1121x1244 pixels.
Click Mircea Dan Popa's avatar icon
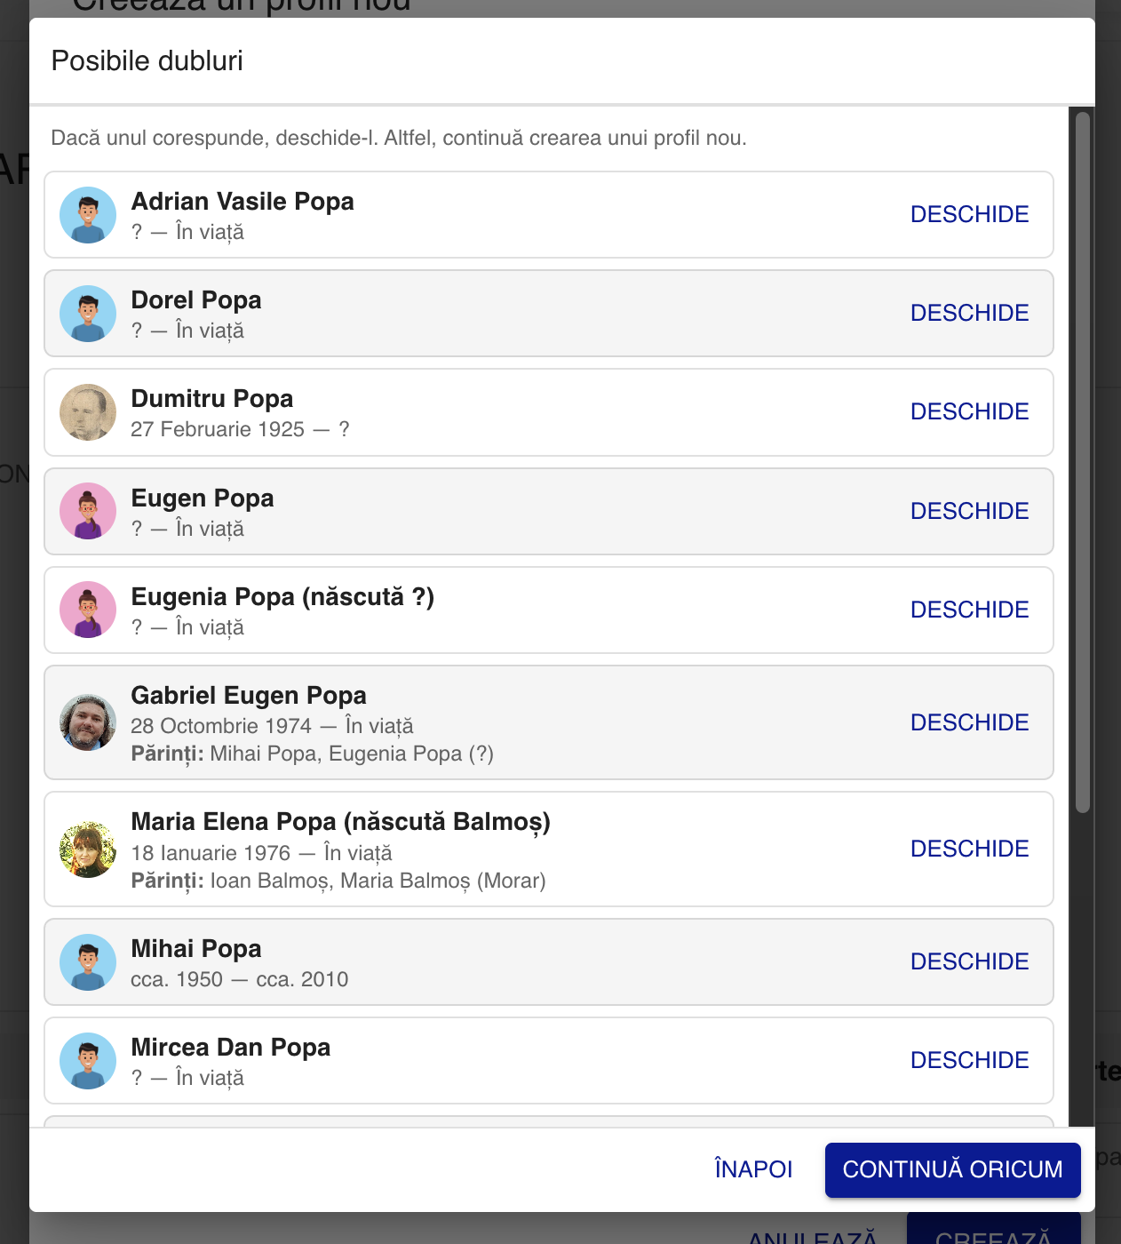[x=88, y=1061]
